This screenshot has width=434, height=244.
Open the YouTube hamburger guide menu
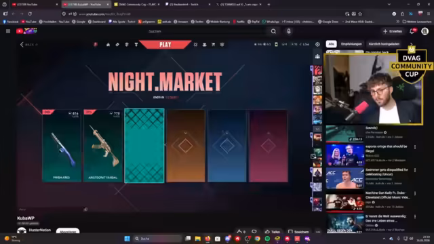pos(8,31)
